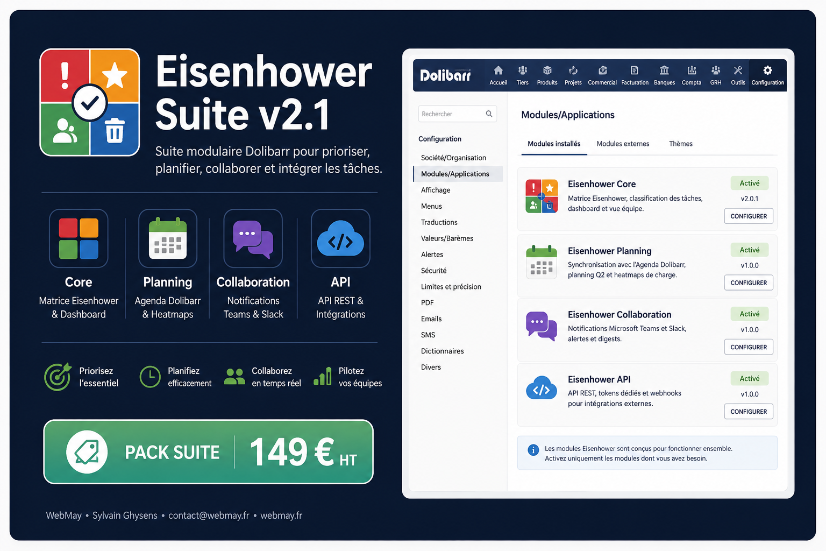Select Société/Organisation in the sidebar

(453, 158)
